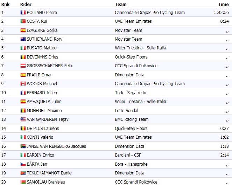The height and width of the screenshot is (186, 232).
Task: Click the South African flag beside Janse van Rensburg
Action: (23, 146)
